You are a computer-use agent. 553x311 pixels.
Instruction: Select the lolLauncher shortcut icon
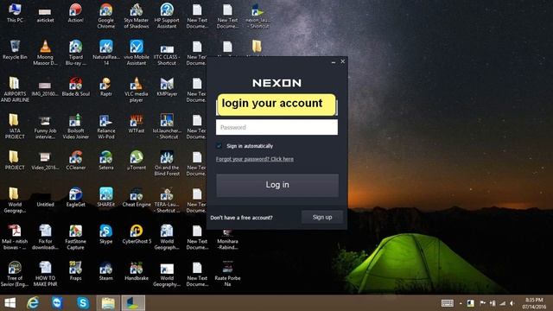pos(167,126)
